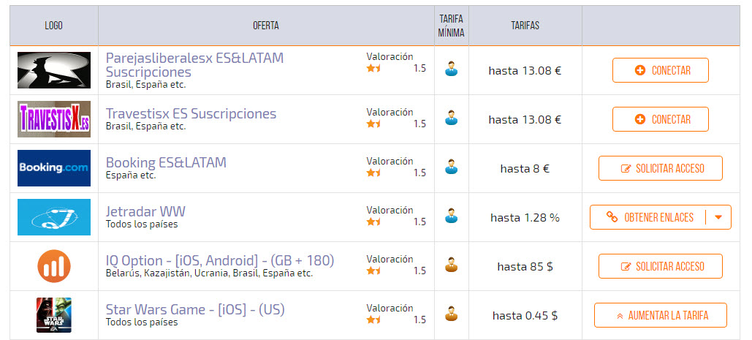752x340 pixels.
Task: Click Solicitar Acceso for IQ Option offer
Action: pyautogui.click(x=661, y=266)
